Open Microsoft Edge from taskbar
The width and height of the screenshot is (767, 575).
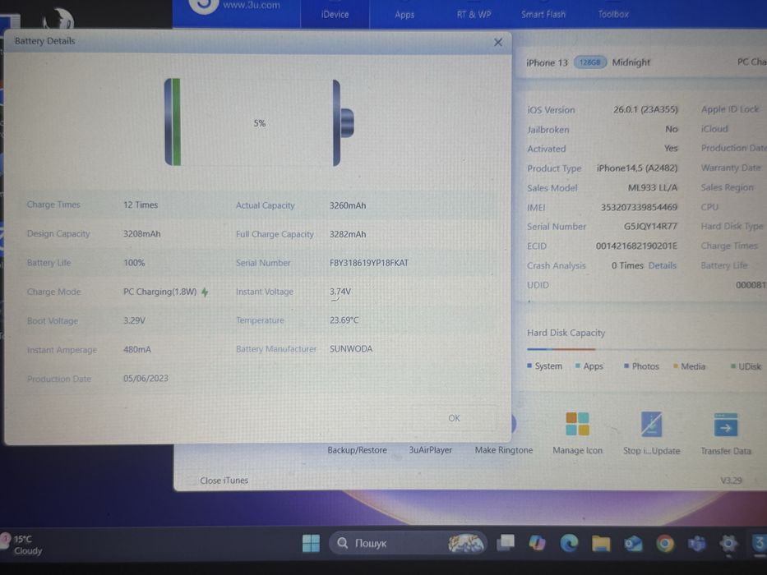tap(569, 543)
